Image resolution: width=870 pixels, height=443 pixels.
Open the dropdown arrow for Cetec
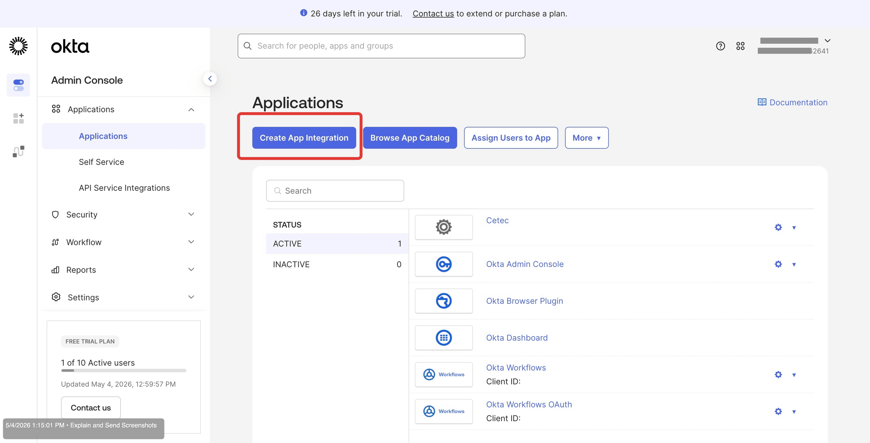794,228
